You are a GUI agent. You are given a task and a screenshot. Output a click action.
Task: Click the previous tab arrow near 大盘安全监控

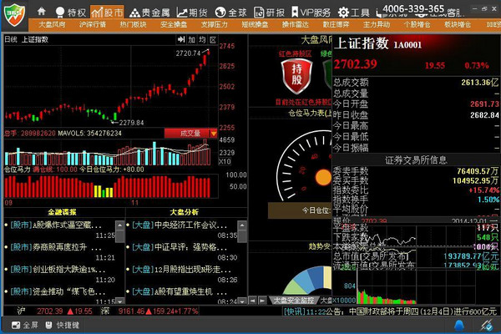[x=252, y=301]
